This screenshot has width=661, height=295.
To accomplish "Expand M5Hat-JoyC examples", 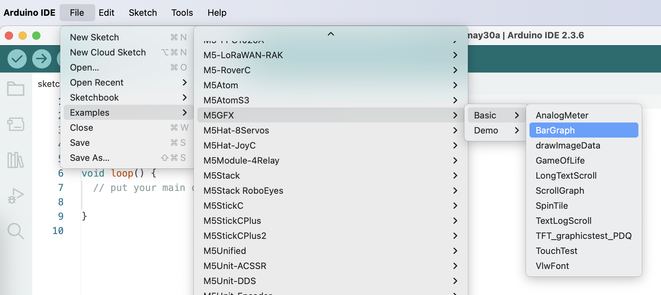I will coord(331,145).
